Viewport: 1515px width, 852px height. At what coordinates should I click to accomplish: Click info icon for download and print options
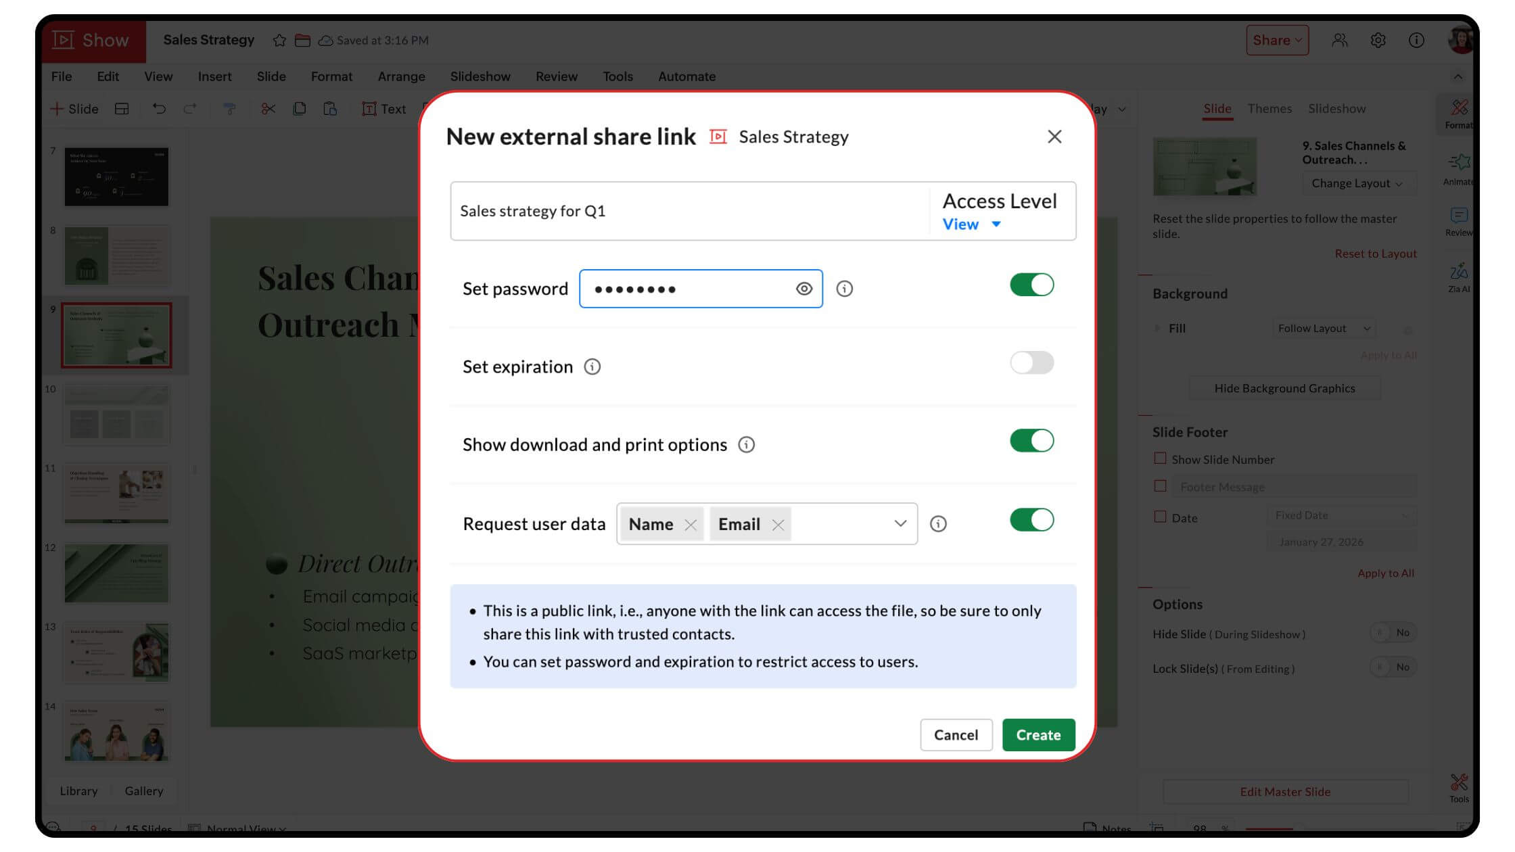tap(746, 444)
